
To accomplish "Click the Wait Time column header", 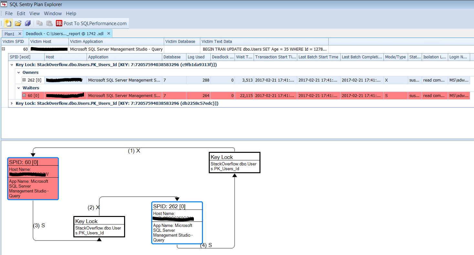I will 244,57.
